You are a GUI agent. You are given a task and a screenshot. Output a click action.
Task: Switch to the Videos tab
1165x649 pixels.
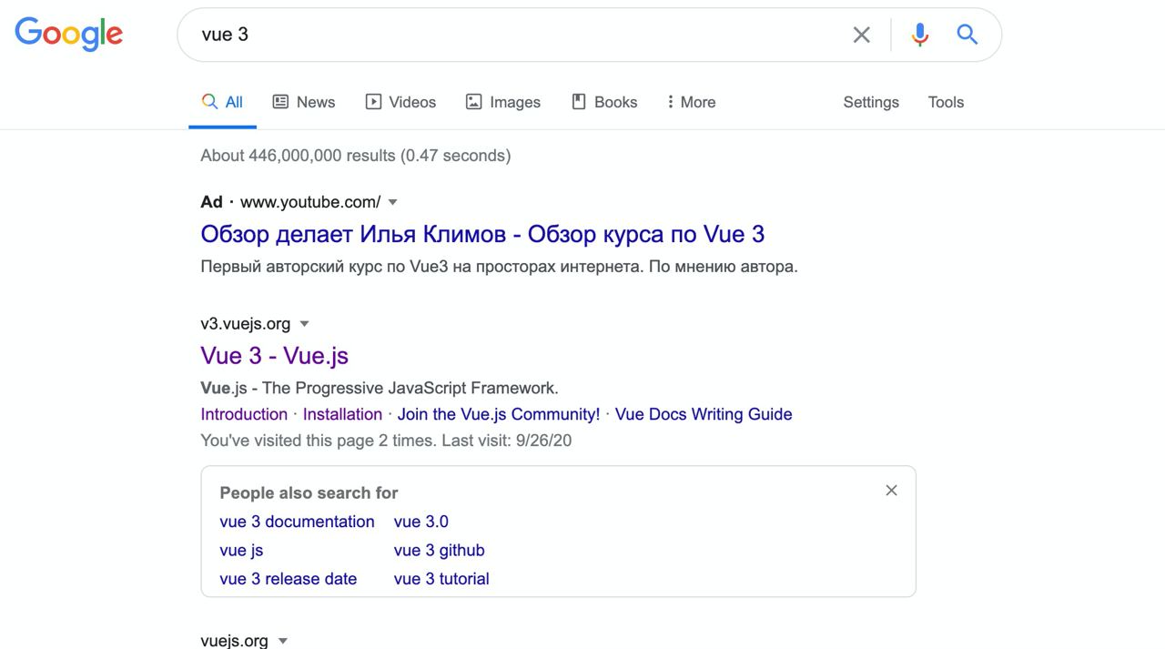(400, 102)
